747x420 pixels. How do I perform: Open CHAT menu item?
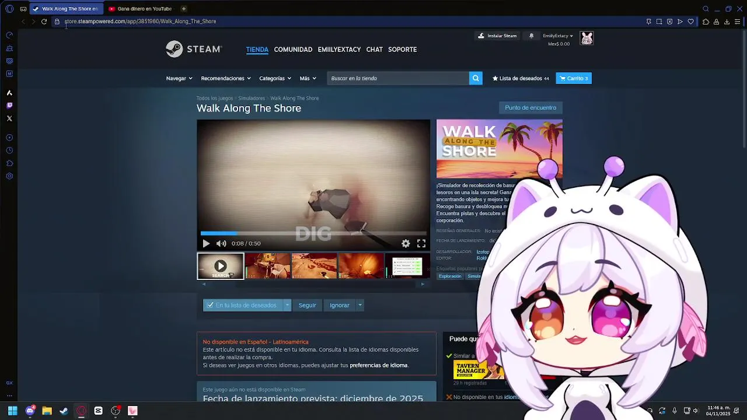375,50
